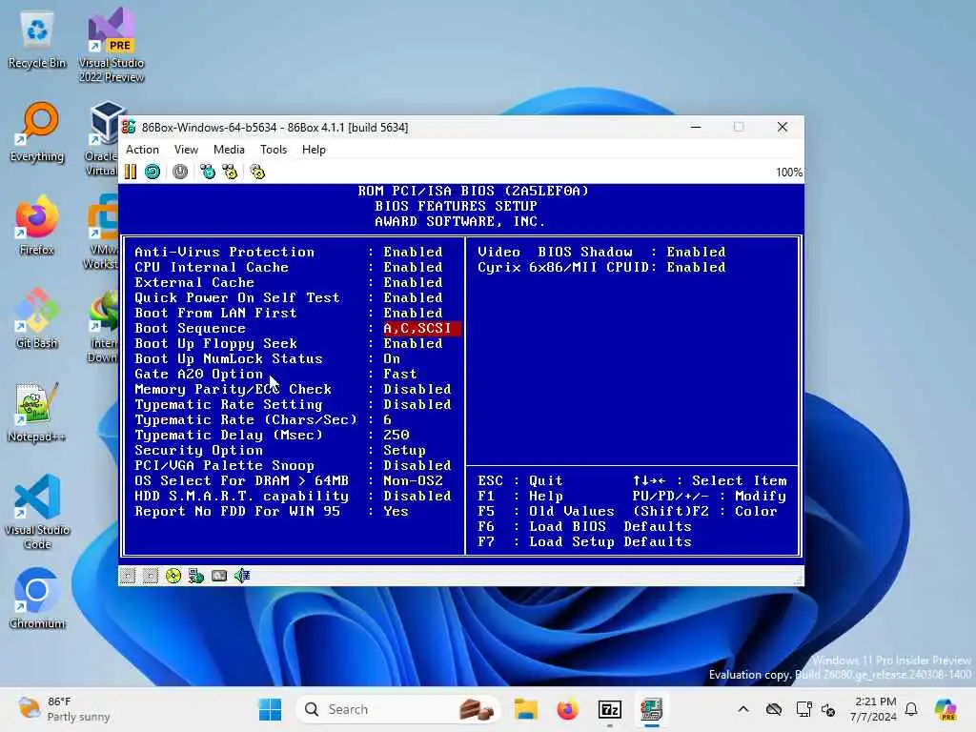Select the Visual Studio Code desktop icon
This screenshot has width=976, height=732.
(x=37, y=512)
